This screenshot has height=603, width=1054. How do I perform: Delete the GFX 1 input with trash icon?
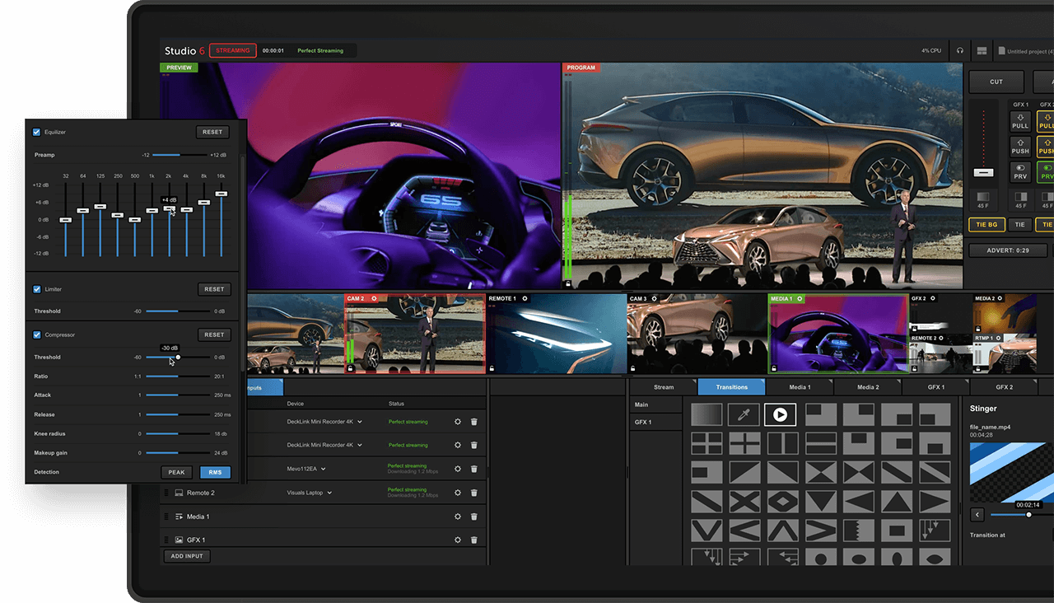pos(473,540)
